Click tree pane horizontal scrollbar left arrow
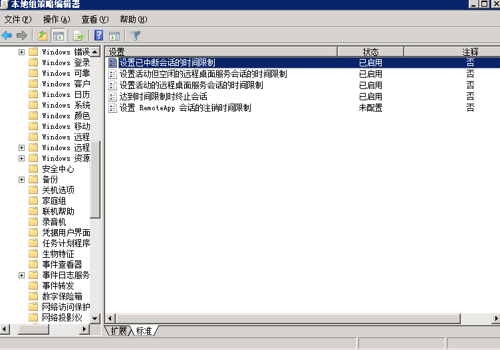Screen dimensions: 500x350 point(5,329)
